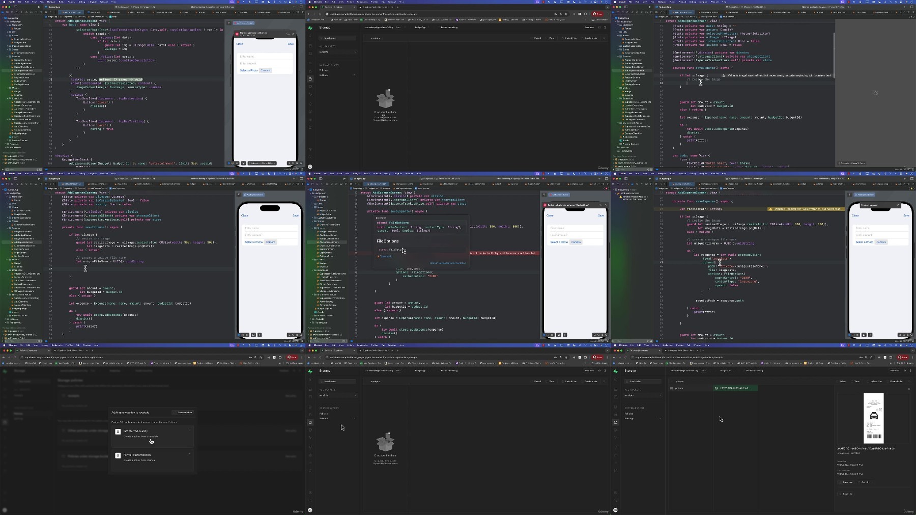Click Close in preview under 'Failed to build' banner
The height and width of the screenshot is (515, 916).
click(x=550, y=215)
